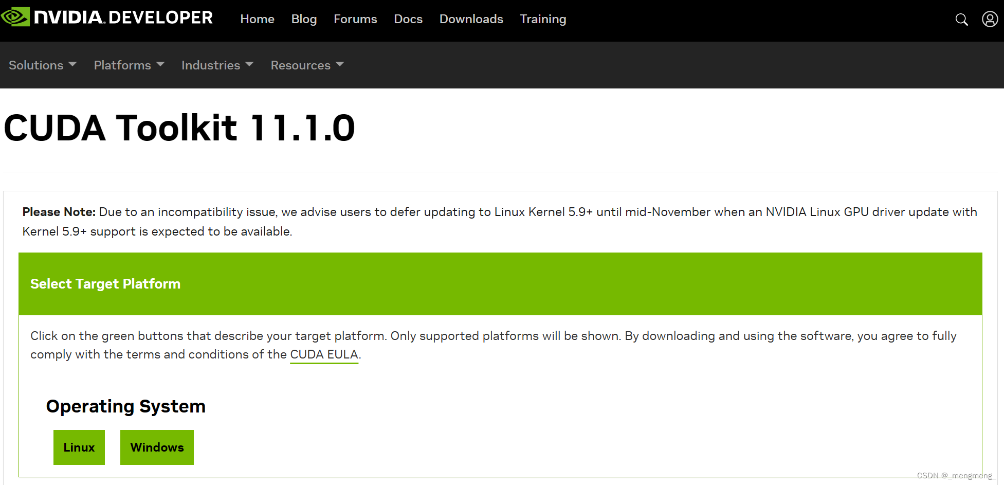The image size is (1004, 485).
Task: Open the Blog page
Action: tap(304, 19)
